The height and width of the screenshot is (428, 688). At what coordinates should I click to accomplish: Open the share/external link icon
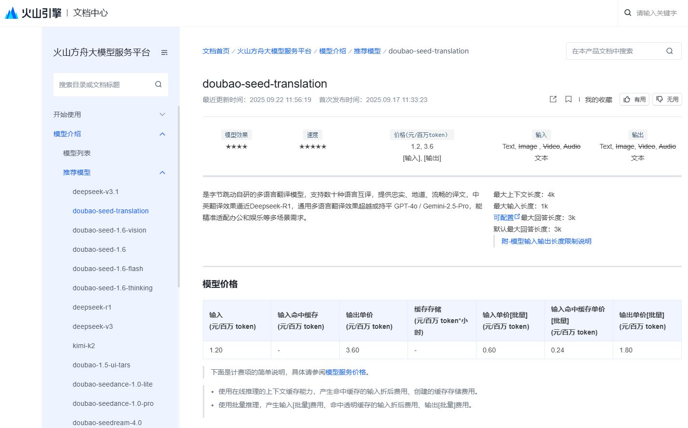pos(553,99)
